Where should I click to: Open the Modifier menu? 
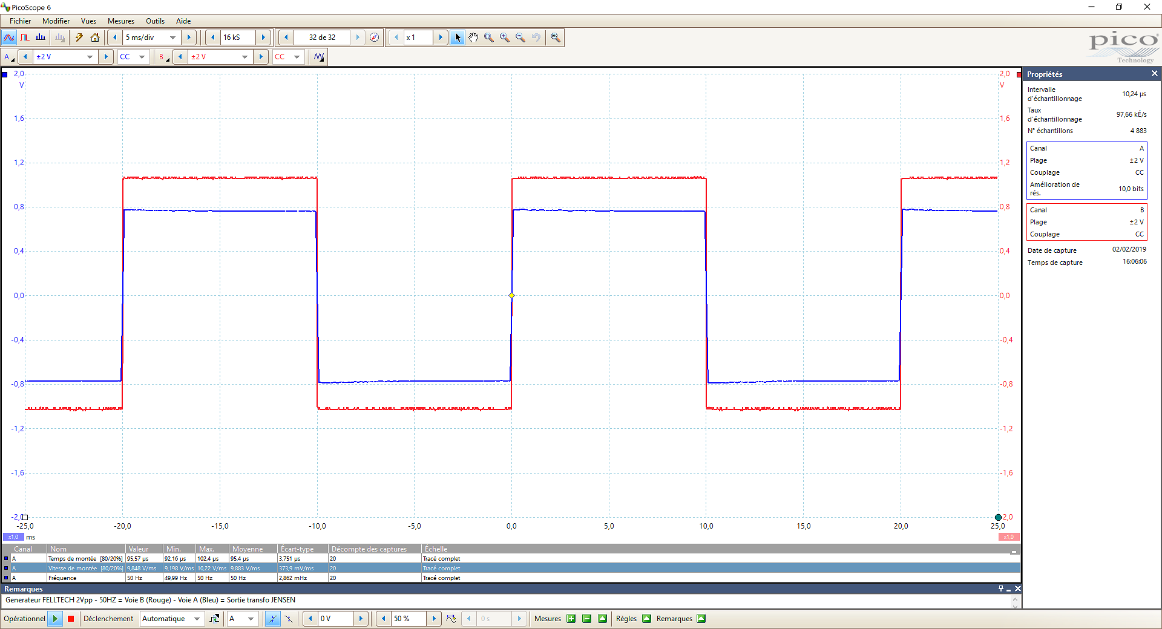point(56,21)
